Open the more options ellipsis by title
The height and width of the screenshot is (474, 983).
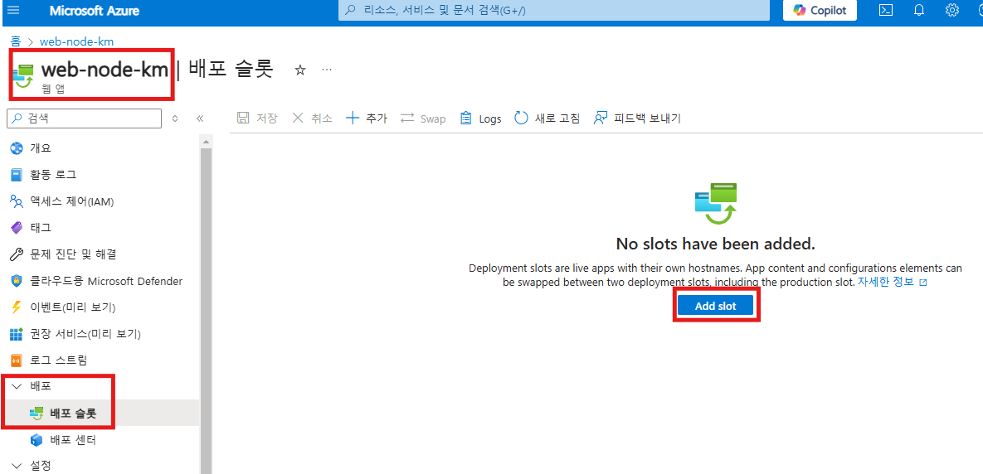(x=327, y=70)
